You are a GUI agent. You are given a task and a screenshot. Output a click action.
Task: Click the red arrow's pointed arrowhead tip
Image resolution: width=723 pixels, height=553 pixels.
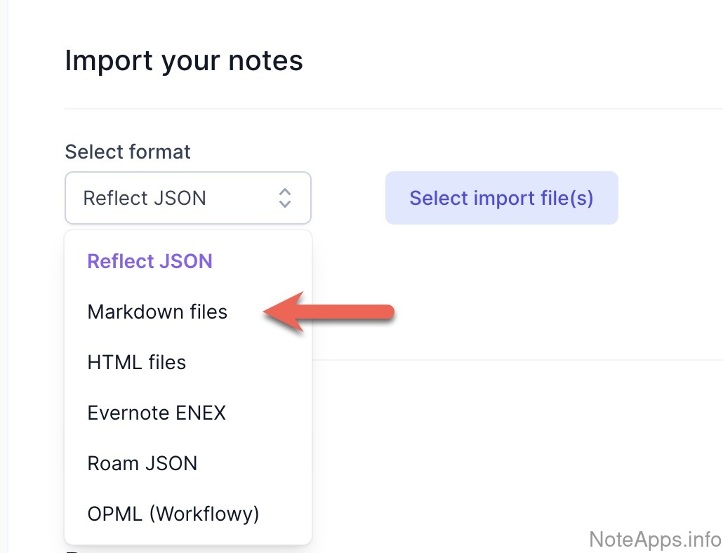click(x=267, y=312)
